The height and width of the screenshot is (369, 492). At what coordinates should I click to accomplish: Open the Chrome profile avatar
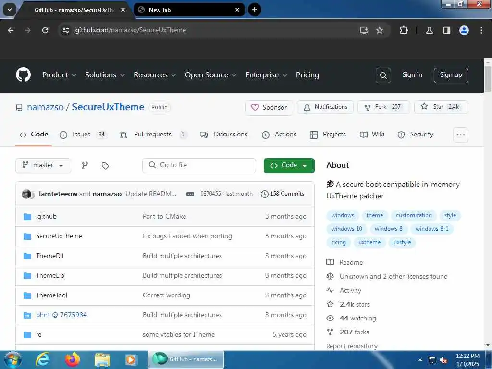464,30
